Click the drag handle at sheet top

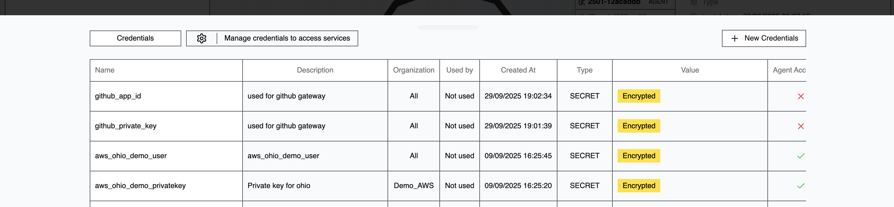click(x=448, y=27)
